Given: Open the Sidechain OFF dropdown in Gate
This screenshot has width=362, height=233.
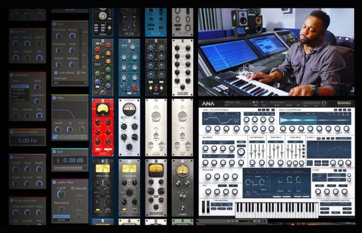Looking at the screenshot, I should click(x=70, y=83).
